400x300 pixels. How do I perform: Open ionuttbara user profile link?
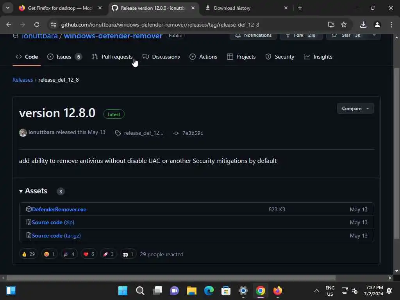41,132
